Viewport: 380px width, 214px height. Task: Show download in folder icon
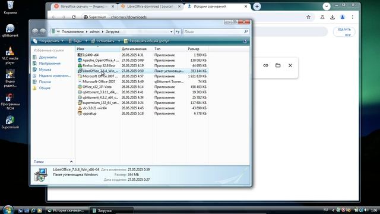278,65
